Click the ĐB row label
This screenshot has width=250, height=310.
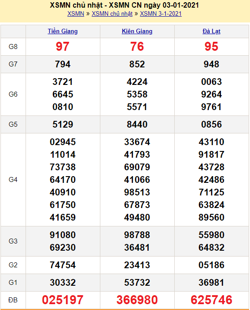tap(13, 300)
